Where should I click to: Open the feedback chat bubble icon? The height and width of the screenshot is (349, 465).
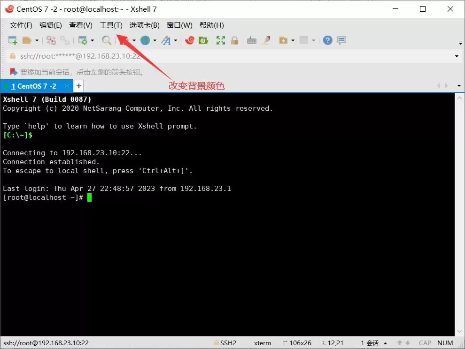[341, 40]
